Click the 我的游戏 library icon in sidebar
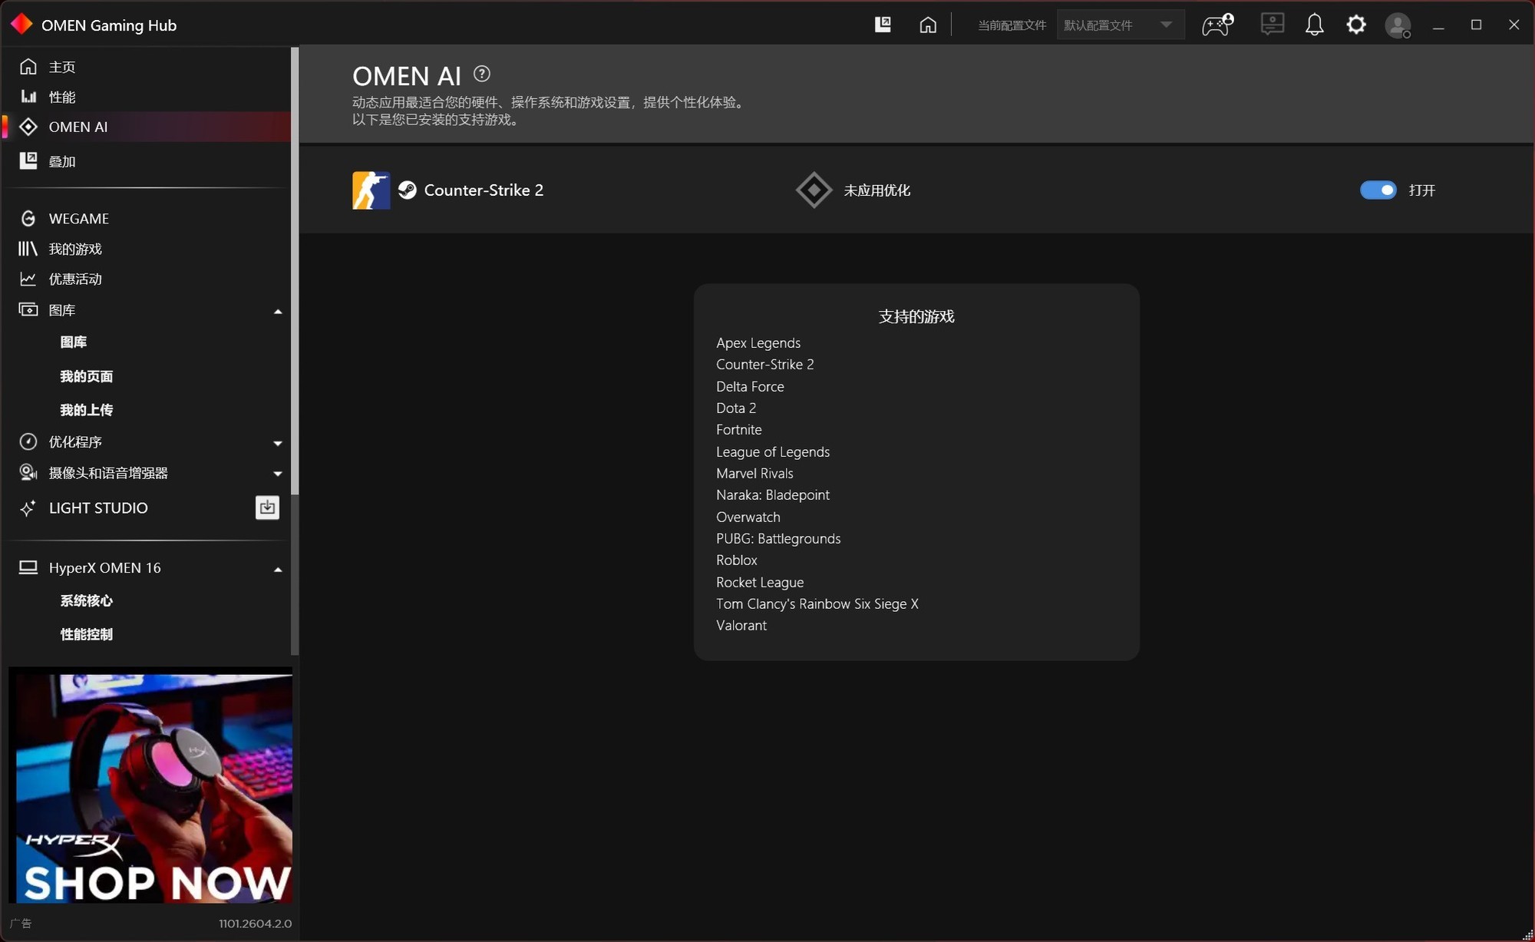The image size is (1535, 942). coord(28,249)
